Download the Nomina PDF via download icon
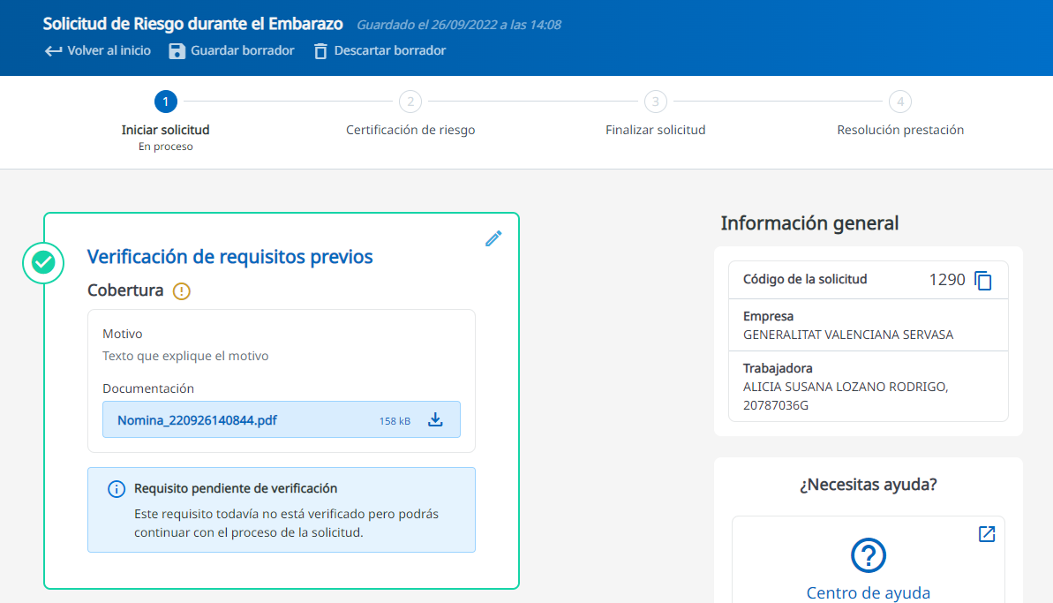The width and height of the screenshot is (1053, 603). (435, 420)
